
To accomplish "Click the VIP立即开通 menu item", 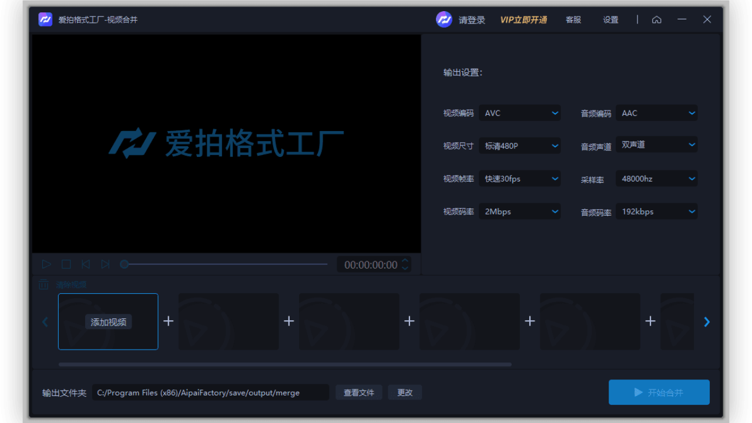I will pyautogui.click(x=523, y=19).
